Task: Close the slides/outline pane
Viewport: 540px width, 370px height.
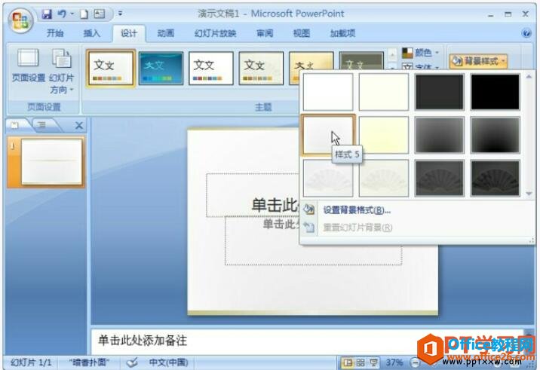Action: (79, 126)
